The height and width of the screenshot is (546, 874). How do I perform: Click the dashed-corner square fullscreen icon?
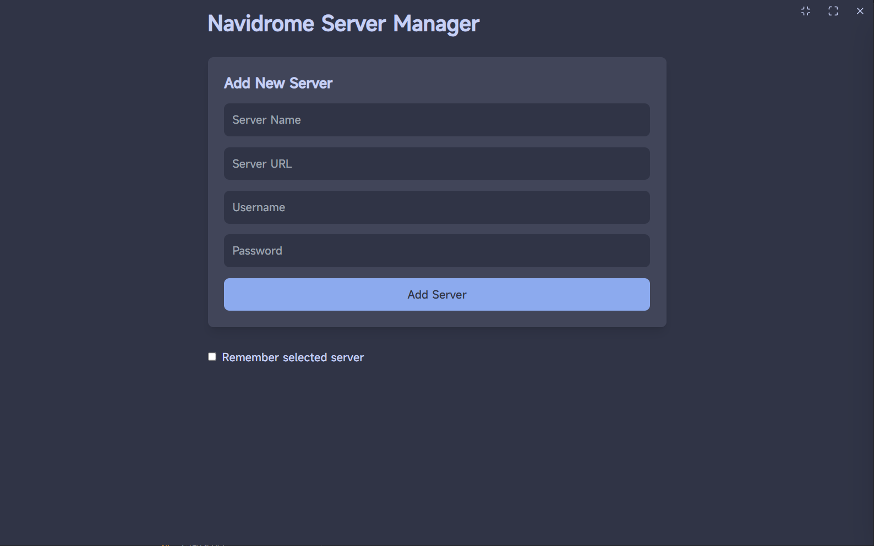click(x=833, y=11)
